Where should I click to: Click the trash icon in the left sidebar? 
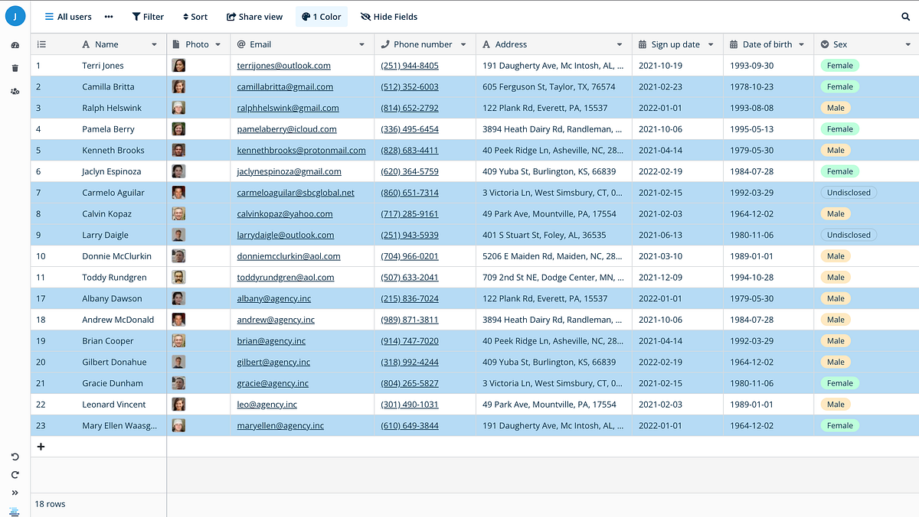(14, 69)
